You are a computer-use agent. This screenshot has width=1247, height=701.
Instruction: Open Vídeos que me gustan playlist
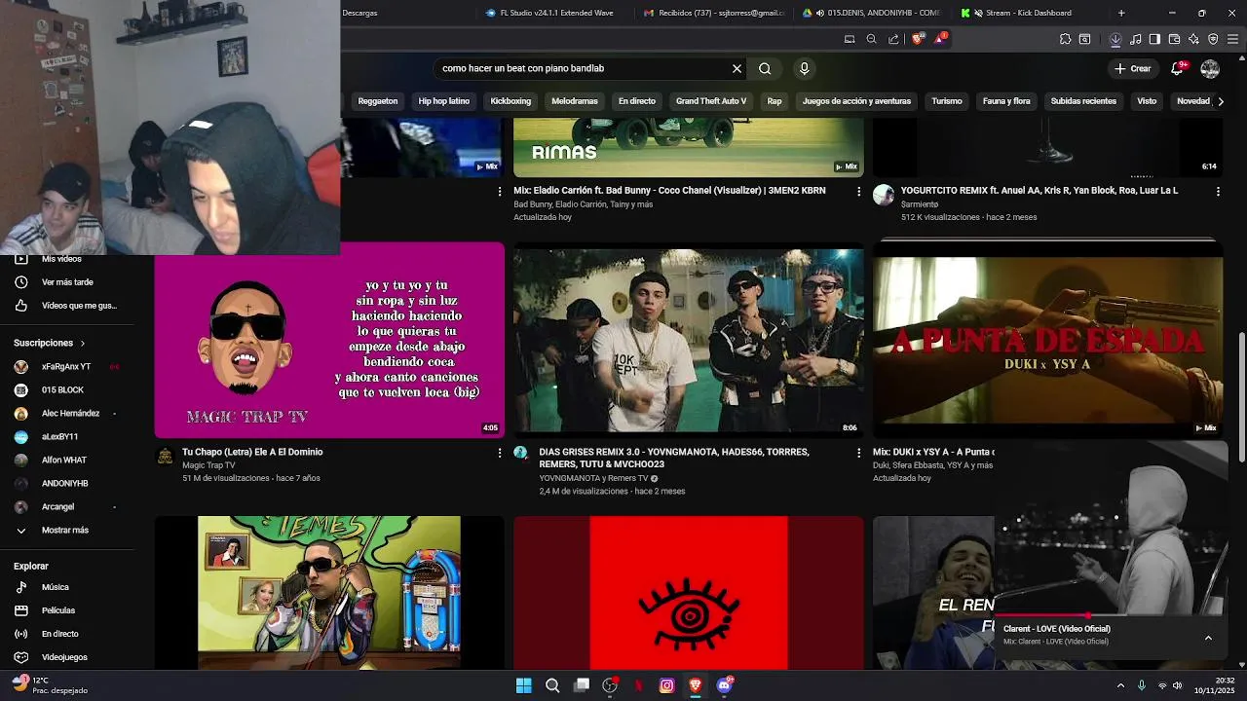click(x=65, y=306)
